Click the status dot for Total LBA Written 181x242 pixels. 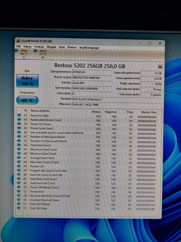tap(19, 204)
